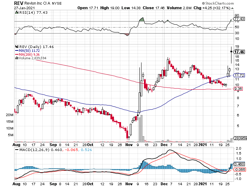This screenshot has height=187, width=247.
Task: Click the Volume 2.8M header value
Action: click(179, 8)
